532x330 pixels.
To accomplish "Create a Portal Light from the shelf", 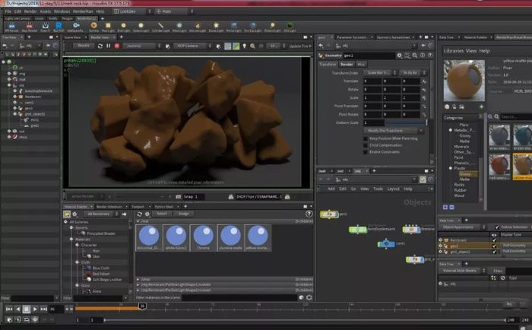I will coord(233,27).
